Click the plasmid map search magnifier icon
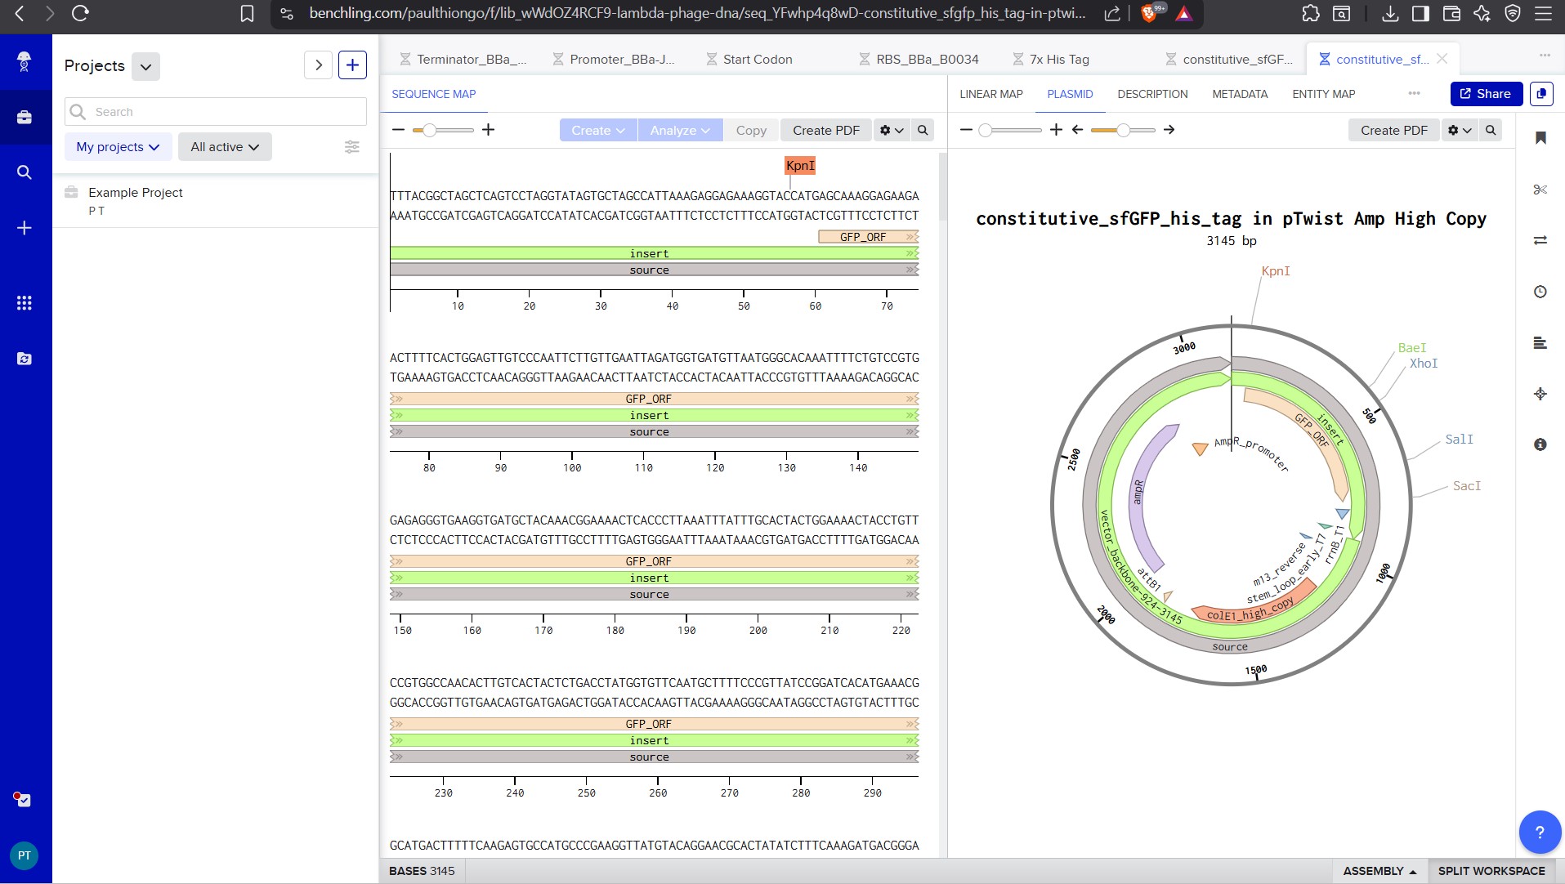Viewport: 1565px width, 884px height. click(x=1491, y=130)
